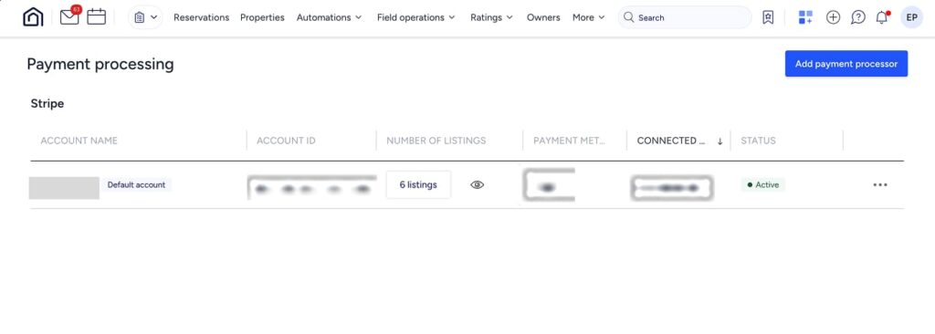This screenshot has height=334, width=935.
Task: Open the 6 listings button
Action: tap(418, 185)
